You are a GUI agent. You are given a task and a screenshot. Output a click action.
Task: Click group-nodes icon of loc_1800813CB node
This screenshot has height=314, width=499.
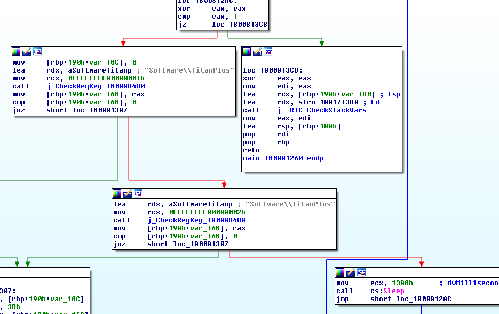268,52
